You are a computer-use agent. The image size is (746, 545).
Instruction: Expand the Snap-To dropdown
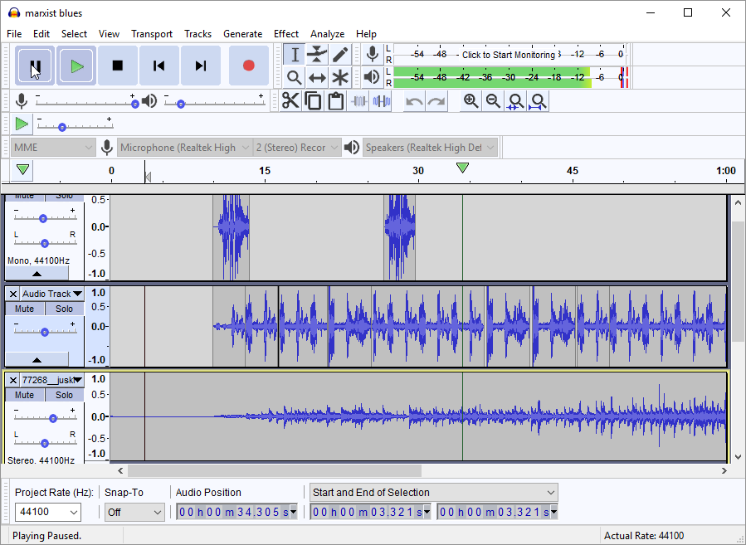(x=134, y=513)
